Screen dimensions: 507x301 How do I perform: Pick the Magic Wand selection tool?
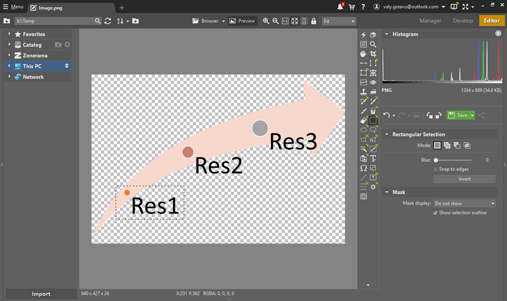coord(363,149)
